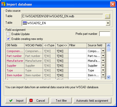This screenshot has width=117, height=107.
Task: Click the Type source field value
Action: click(94, 70)
